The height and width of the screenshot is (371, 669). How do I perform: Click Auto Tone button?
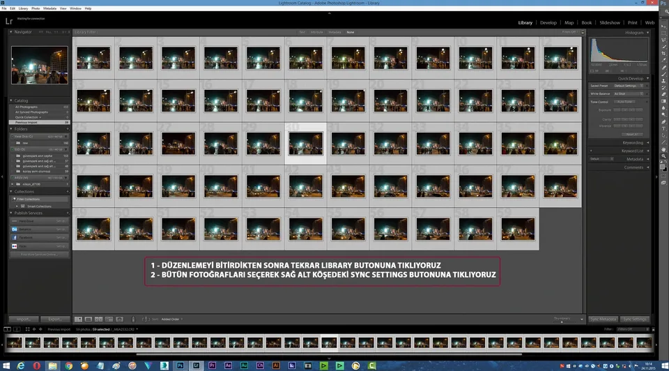[624, 102]
